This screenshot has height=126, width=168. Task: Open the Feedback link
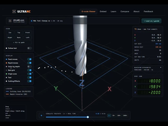pos(148,12)
